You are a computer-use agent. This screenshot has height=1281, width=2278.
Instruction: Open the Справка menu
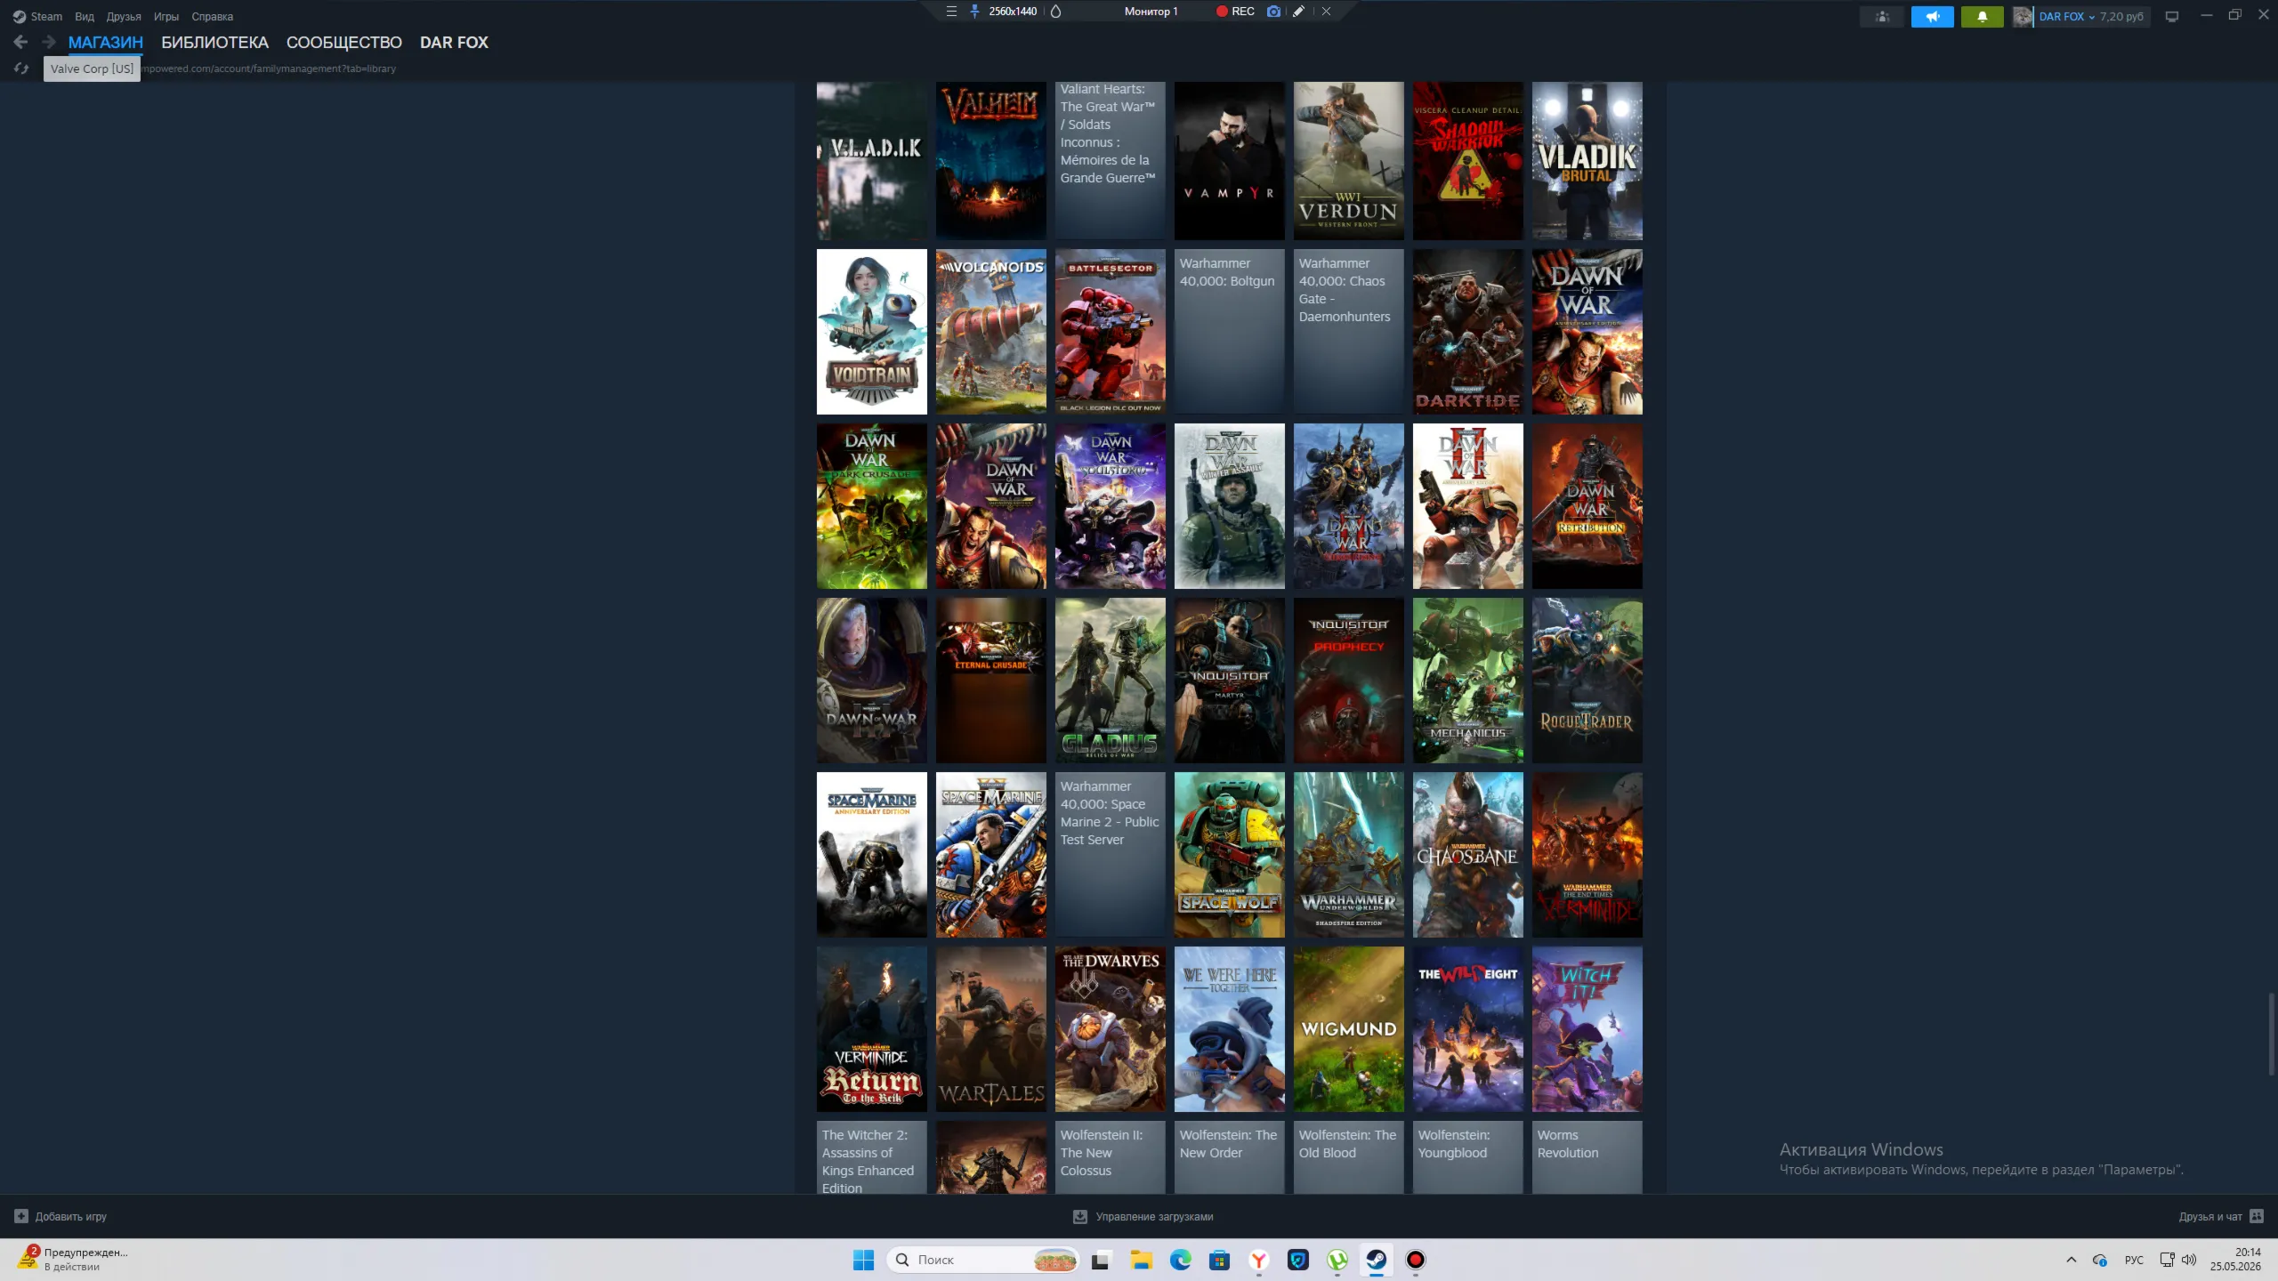pos(212,16)
